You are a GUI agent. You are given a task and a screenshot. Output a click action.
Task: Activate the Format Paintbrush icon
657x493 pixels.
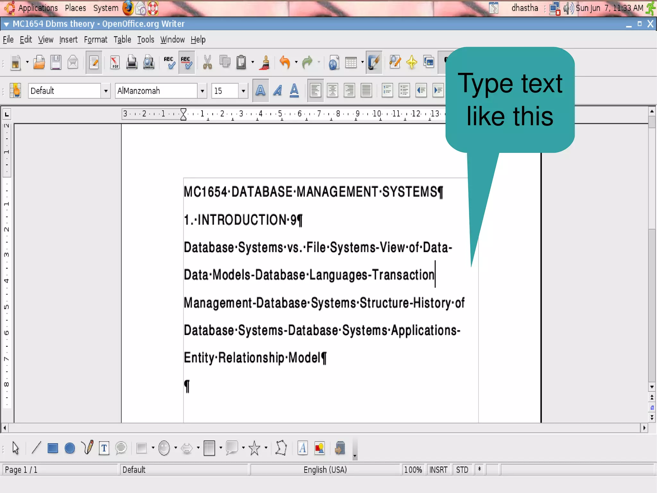[x=266, y=62]
